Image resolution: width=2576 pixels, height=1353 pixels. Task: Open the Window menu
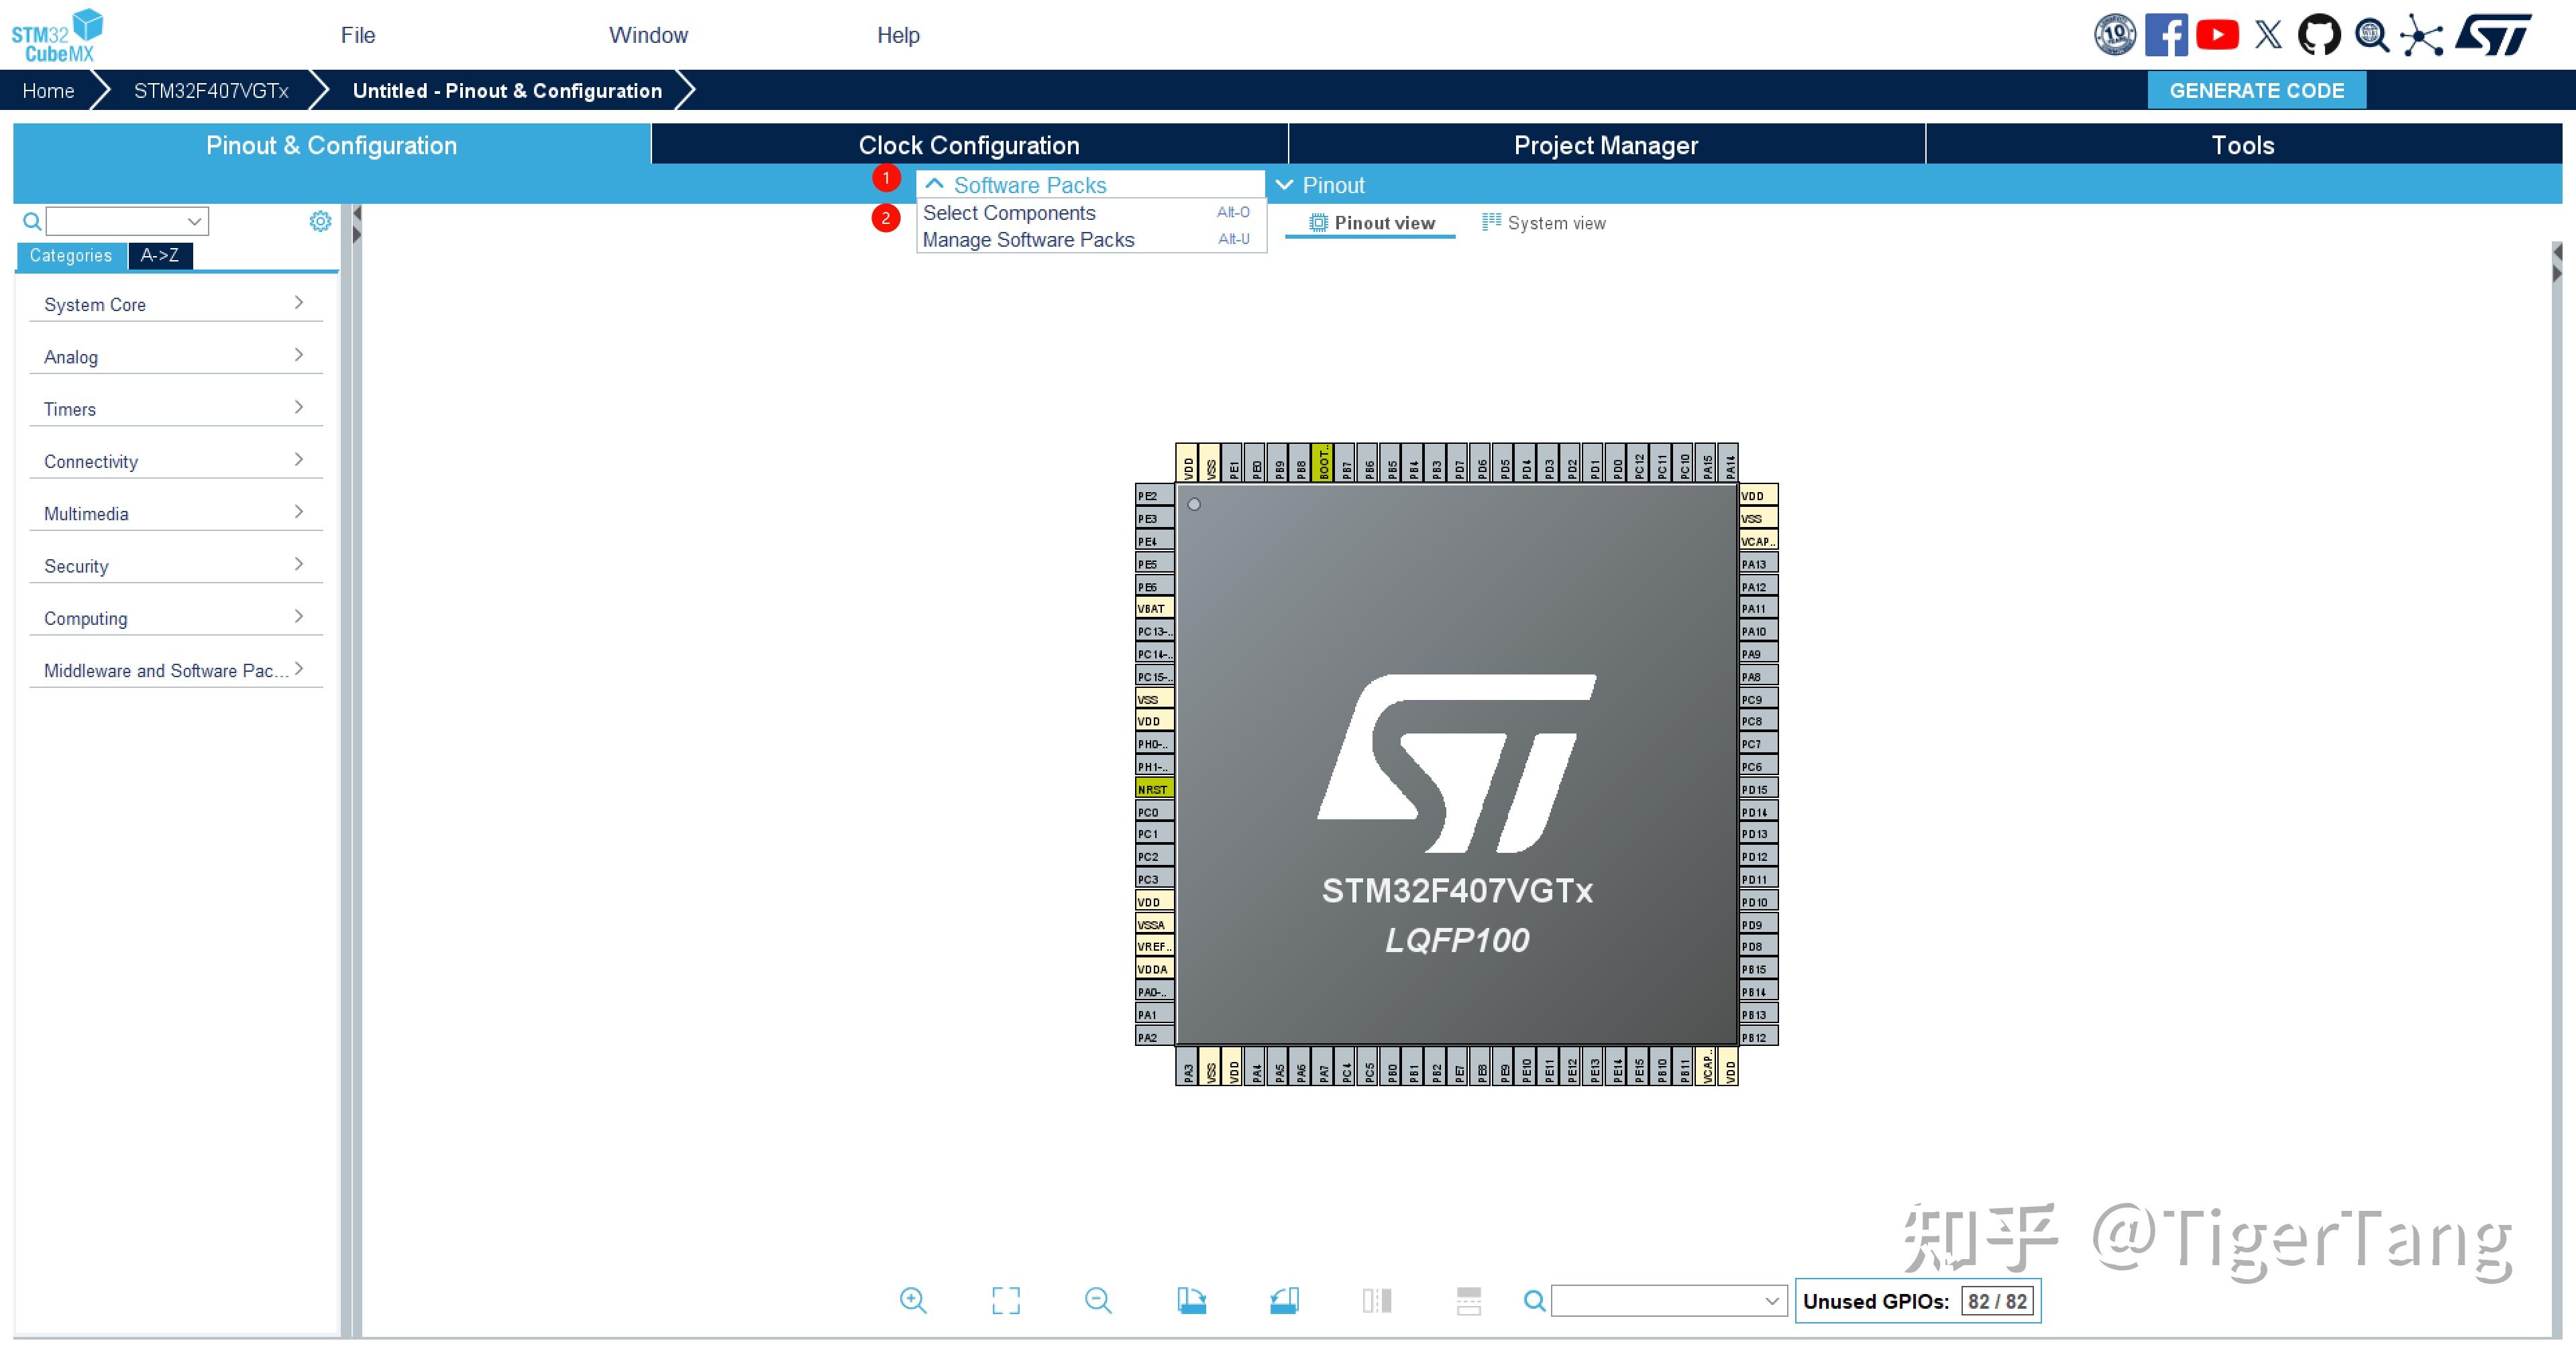(x=648, y=35)
